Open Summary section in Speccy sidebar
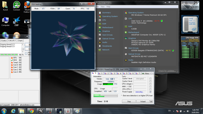 click(106, 13)
